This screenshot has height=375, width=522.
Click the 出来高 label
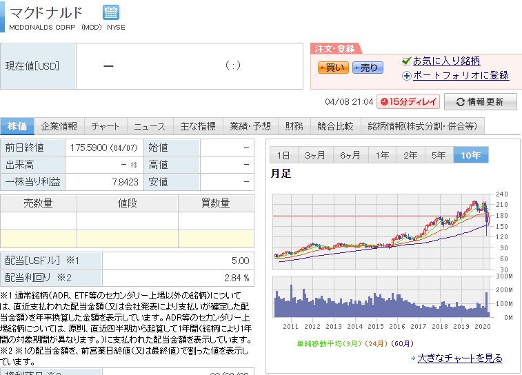pyautogui.click(x=19, y=165)
